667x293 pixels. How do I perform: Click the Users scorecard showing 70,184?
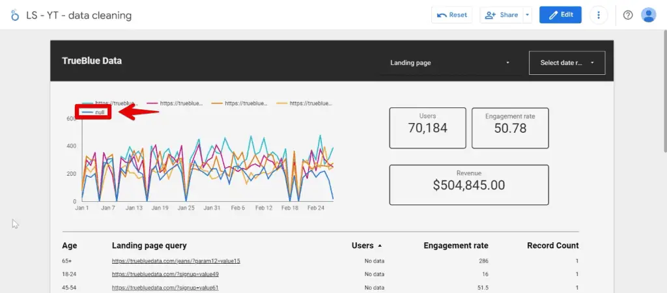point(427,128)
